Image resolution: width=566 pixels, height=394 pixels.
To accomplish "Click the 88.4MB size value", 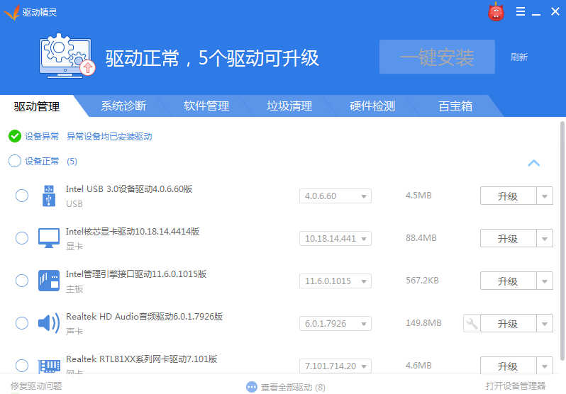I will click(421, 238).
